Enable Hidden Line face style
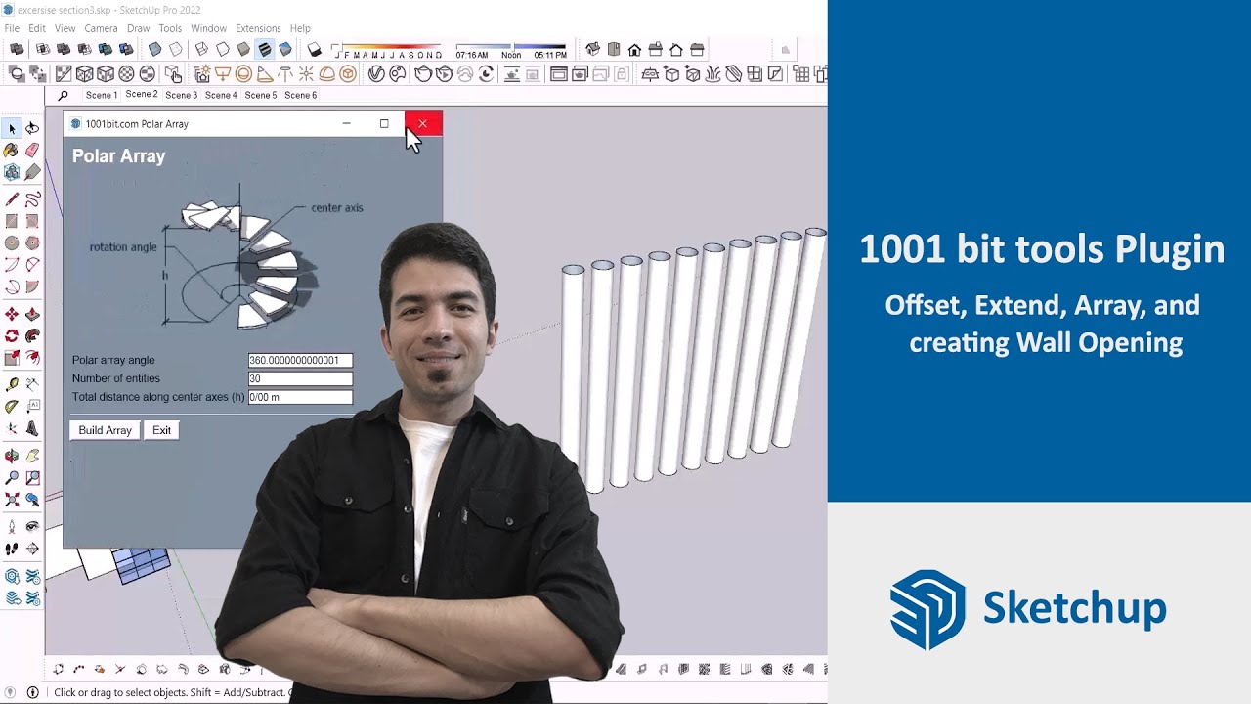The image size is (1251, 704). tap(223, 49)
